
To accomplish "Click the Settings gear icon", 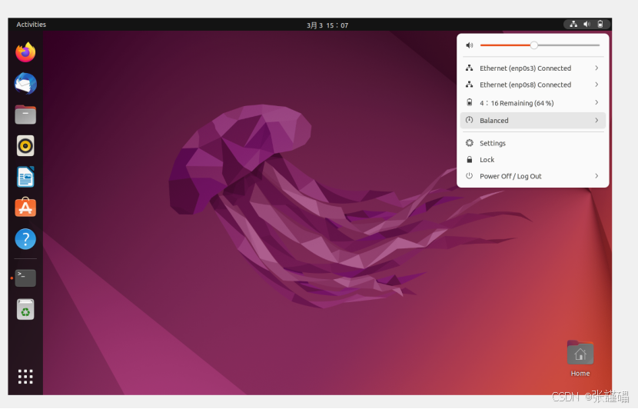I will click(470, 143).
